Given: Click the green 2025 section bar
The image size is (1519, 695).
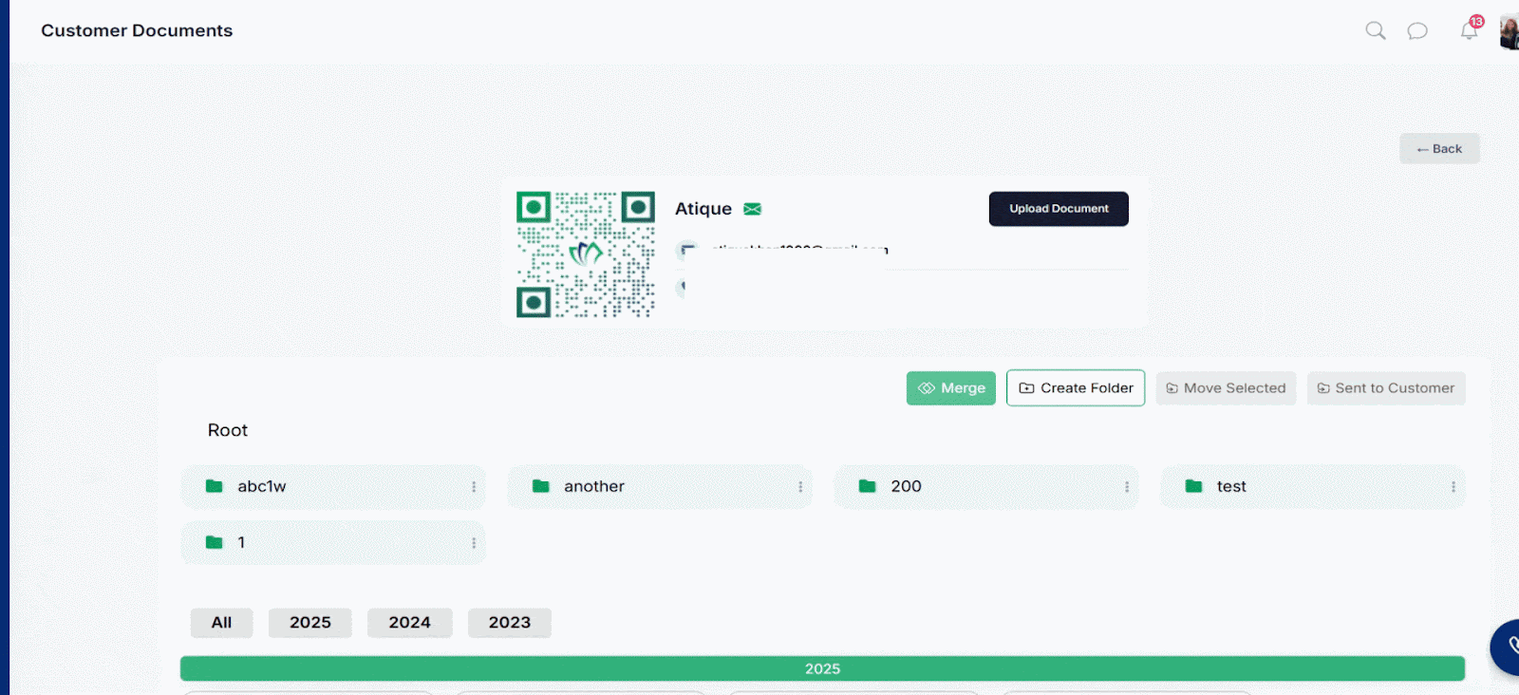Looking at the screenshot, I should point(822,668).
